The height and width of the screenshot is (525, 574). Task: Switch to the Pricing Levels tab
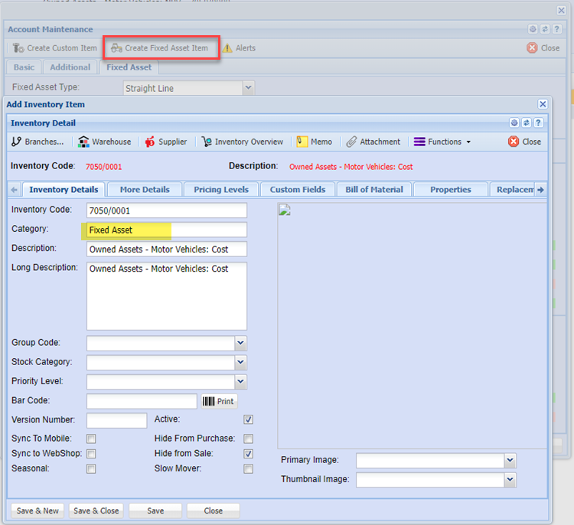(221, 189)
